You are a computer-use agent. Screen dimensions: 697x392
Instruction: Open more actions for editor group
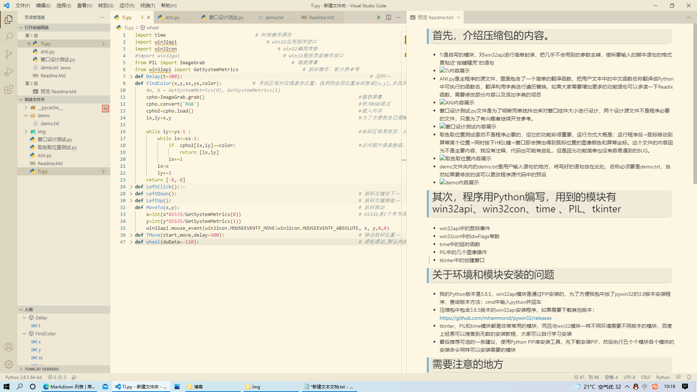coord(398,17)
